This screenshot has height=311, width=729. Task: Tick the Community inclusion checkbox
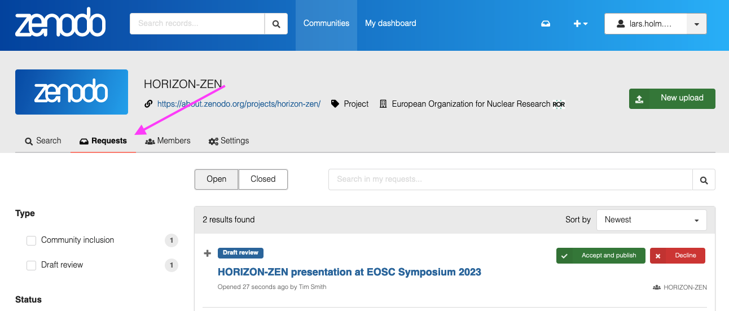click(x=32, y=240)
